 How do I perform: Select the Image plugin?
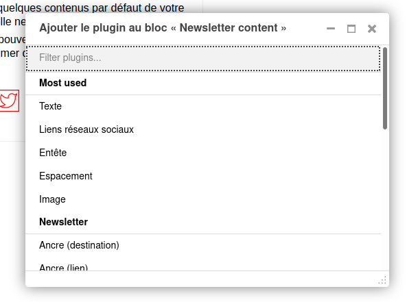click(203, 199)
